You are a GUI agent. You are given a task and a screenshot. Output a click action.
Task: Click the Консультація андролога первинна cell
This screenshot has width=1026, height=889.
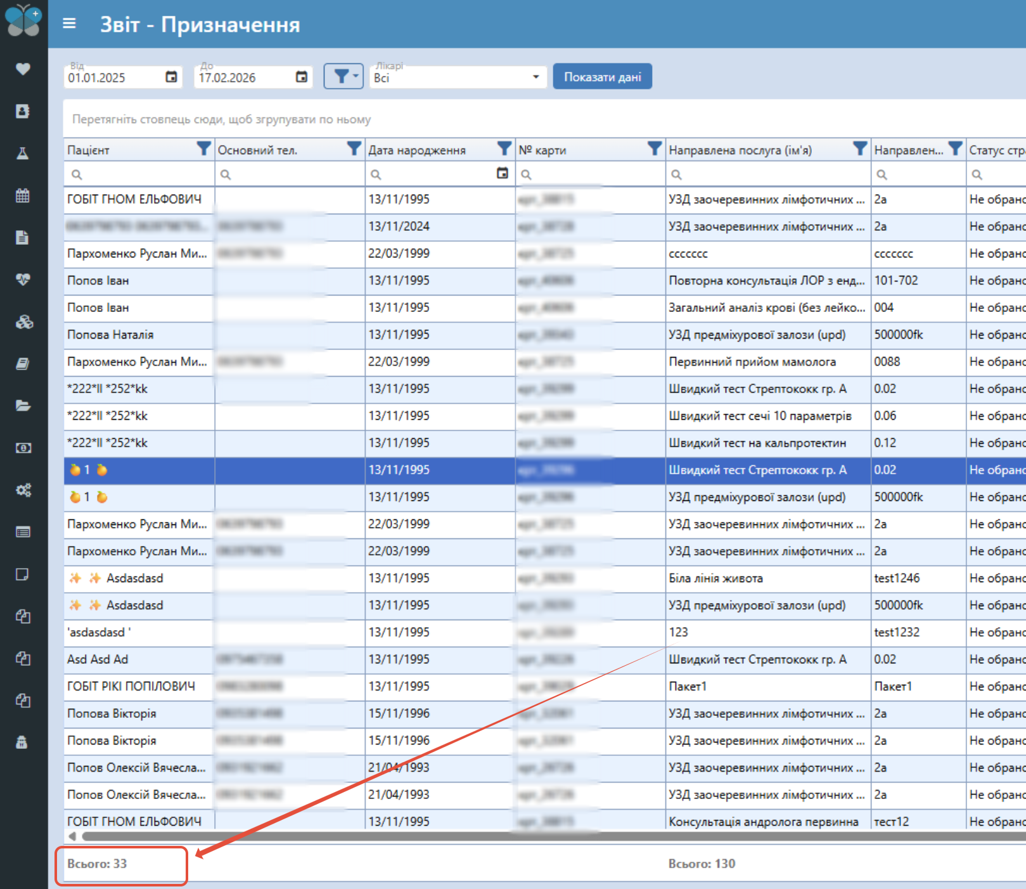(x=768, y=821)
